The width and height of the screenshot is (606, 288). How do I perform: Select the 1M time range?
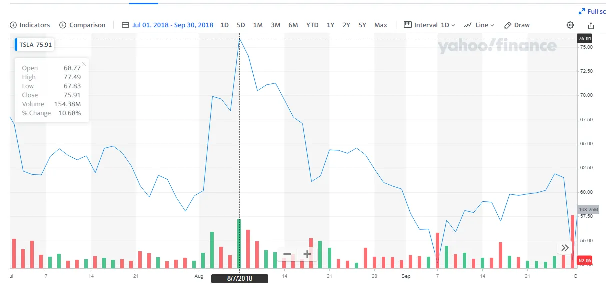tap(258, 25)
